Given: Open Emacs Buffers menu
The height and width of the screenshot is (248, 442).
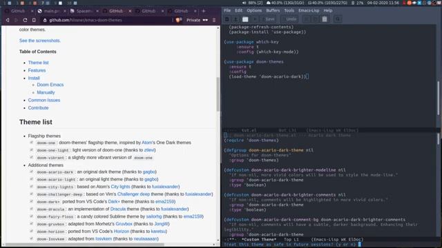Looking at the screenshot, I should (273, 10).
